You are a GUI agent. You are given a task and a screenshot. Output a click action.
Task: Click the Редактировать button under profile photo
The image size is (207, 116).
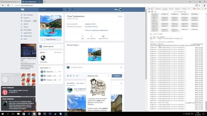pyautogui.click(x=51, y=39)
